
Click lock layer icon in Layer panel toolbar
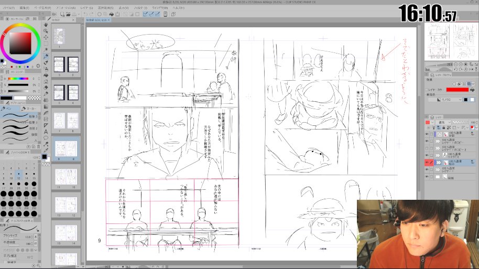443,127
